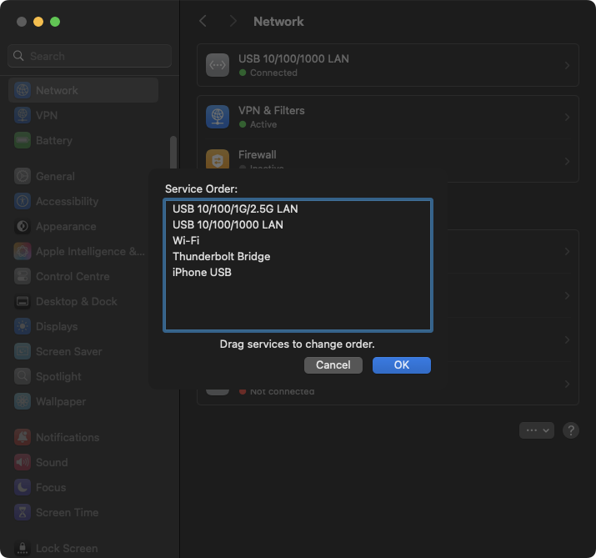Click Desktop & Dock label in sidebar

click(77, 302)
